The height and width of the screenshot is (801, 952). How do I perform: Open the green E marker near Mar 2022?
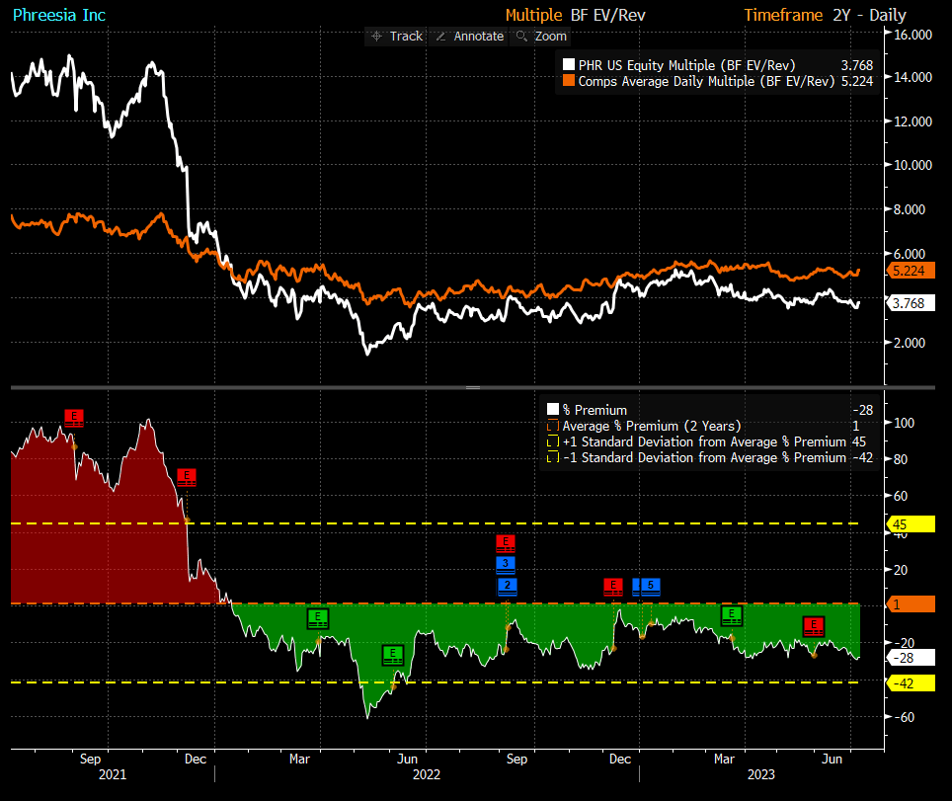[x=318, y=618]
